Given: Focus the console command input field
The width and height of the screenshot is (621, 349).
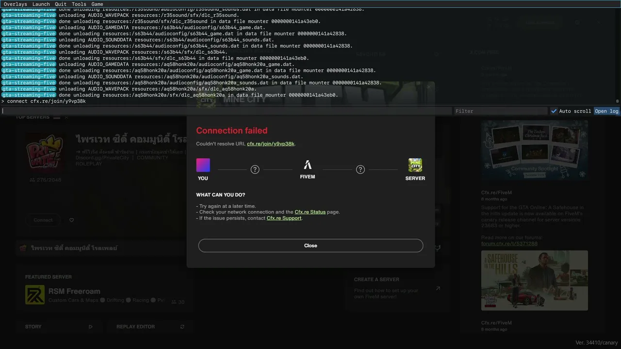Looking at the screenshot, I should point(226,111).
